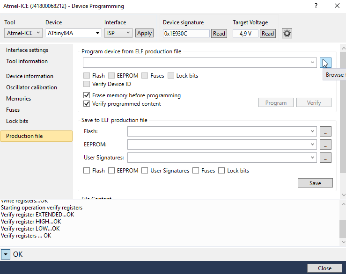
Task: Toggle Verify programmed content checkbox
Action: pyautogui.click(x=87, y=104)
